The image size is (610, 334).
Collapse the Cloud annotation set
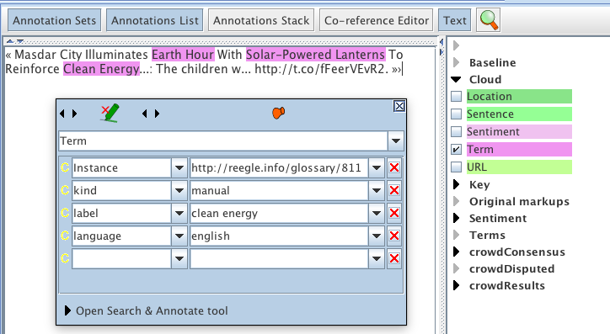pyautogui.click(x=457, y=79)
